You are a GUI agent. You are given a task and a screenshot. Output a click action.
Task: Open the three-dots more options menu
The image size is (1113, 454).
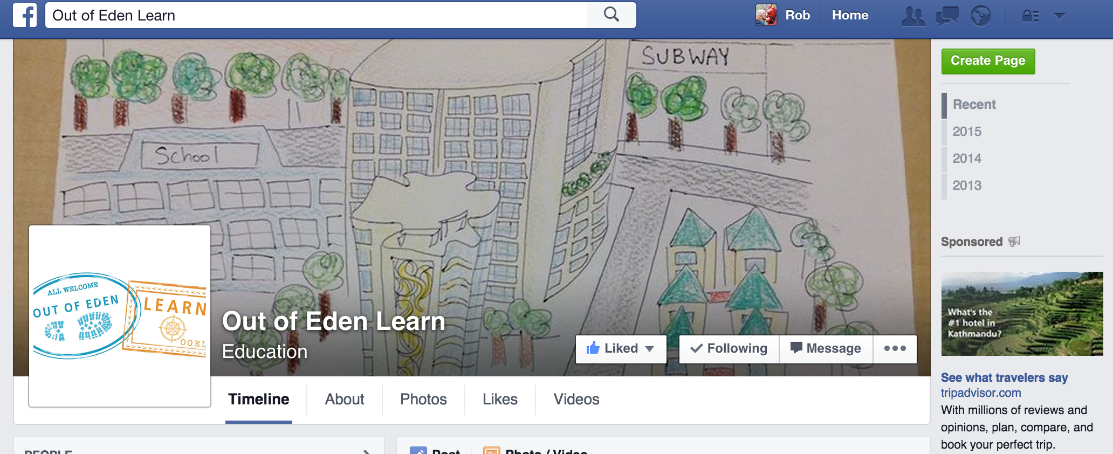[x=895, y=349]
